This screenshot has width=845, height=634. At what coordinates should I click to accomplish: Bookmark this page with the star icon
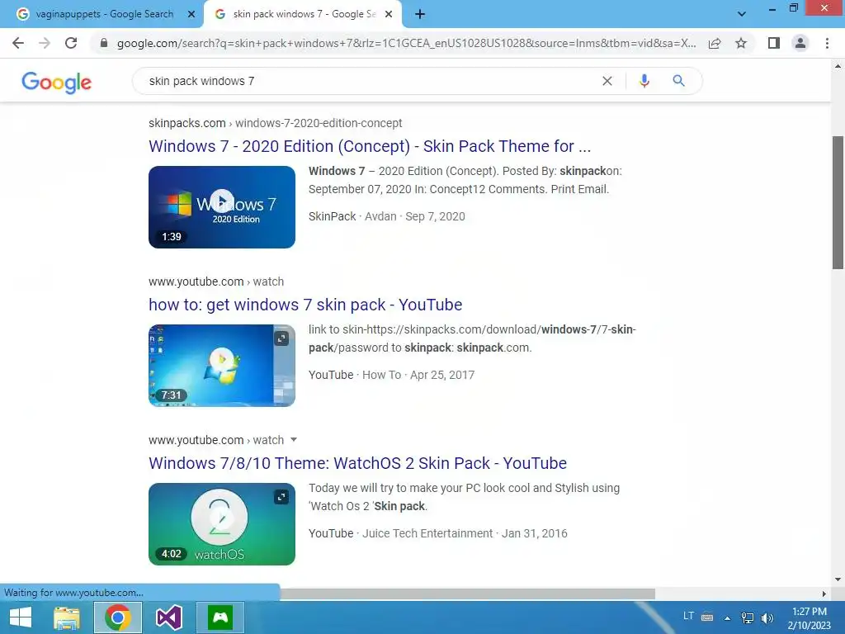[741, 43]
